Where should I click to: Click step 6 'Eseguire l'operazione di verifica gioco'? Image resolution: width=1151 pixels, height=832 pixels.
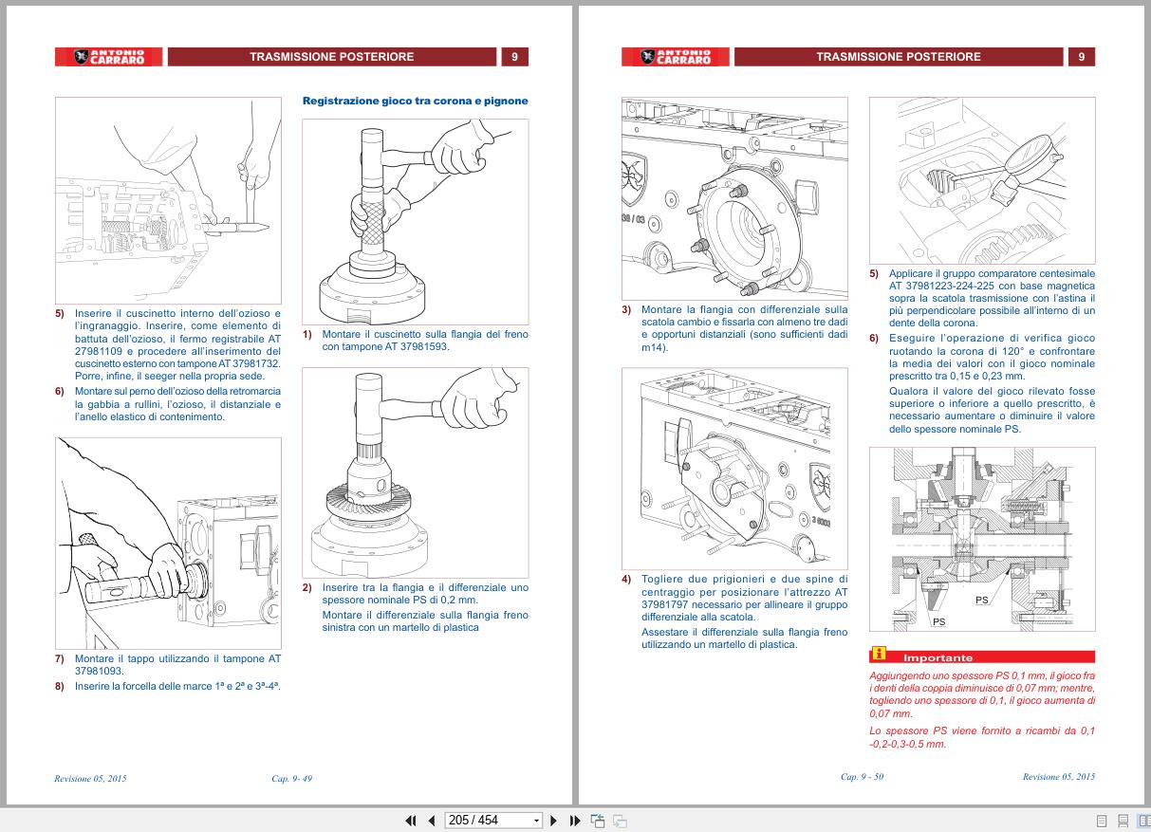pyautogui.click(x=992, y=357)
